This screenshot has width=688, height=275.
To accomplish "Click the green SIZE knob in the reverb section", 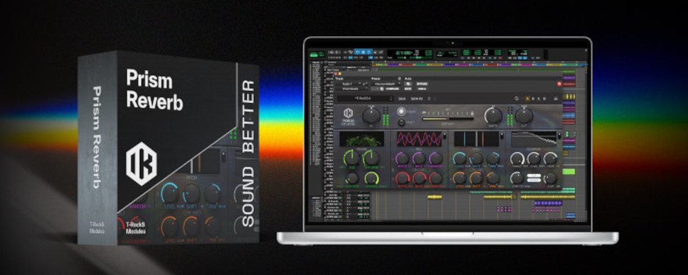I will [351, 158].
